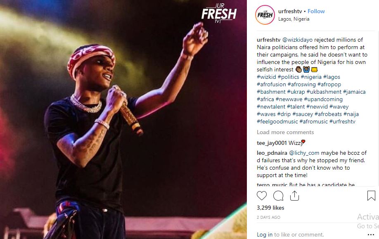Image resolution: width=379 pixels, height=239 pixels.
Task: Click the performer photo in the post
Action: click(123, 119)
